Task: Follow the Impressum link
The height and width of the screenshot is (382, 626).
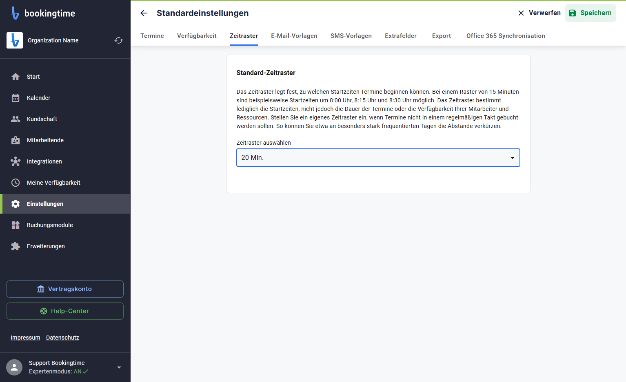Action: point(25,338)
